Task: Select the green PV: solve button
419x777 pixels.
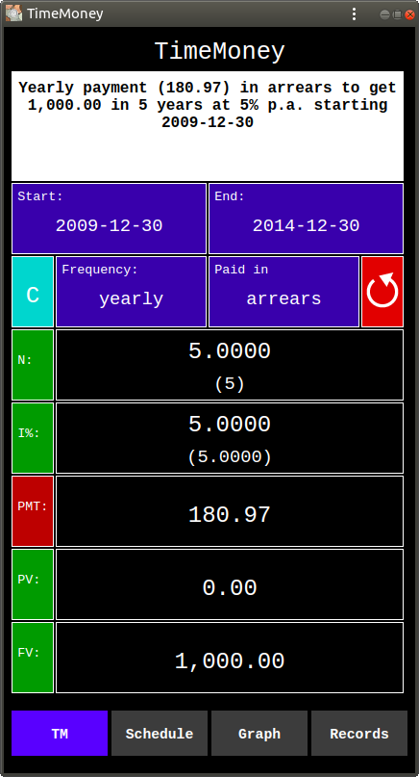Action: coord(33,584)
